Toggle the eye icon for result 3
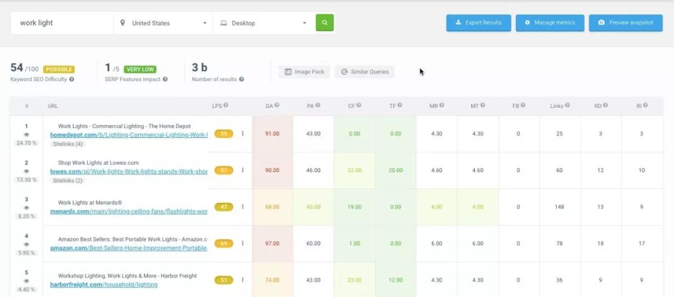Image resolution: width=674 pixels, height=297 pixels. pyautogui.click(x=26, y=208)
